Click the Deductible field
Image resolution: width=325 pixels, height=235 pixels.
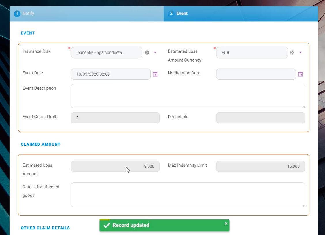(260, 118)
